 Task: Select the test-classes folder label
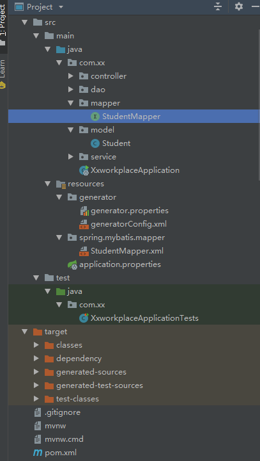tap(77, 399)
